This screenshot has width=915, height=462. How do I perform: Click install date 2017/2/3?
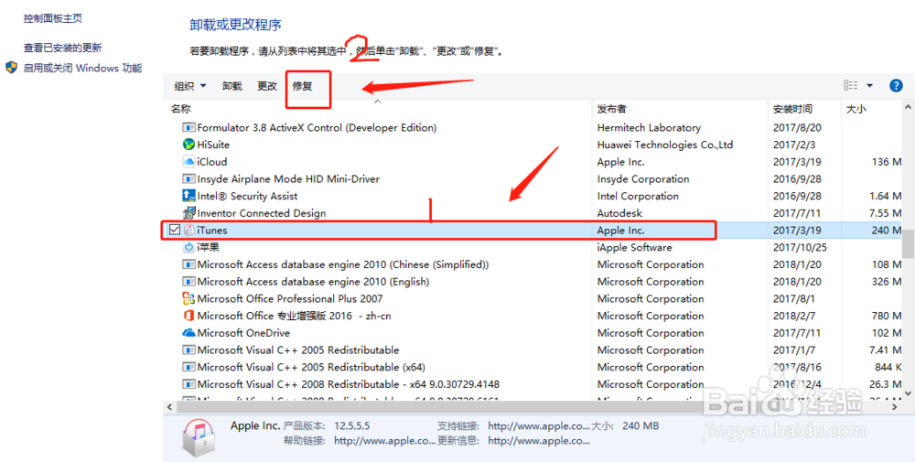794,145
